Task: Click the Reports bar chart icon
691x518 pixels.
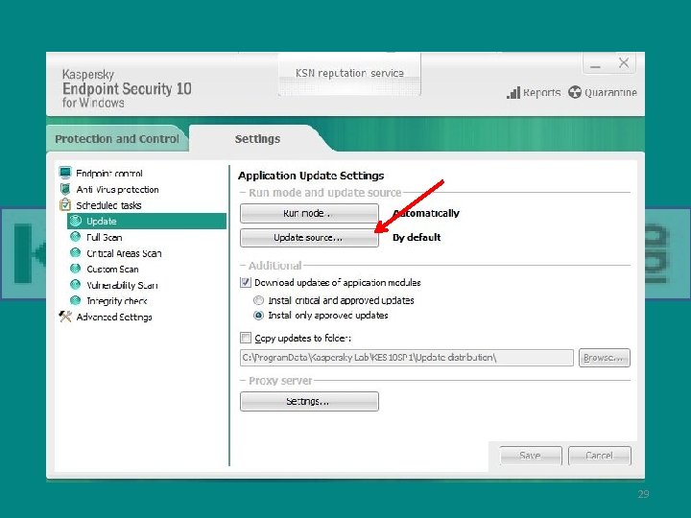Action: (x=513, y=92)
